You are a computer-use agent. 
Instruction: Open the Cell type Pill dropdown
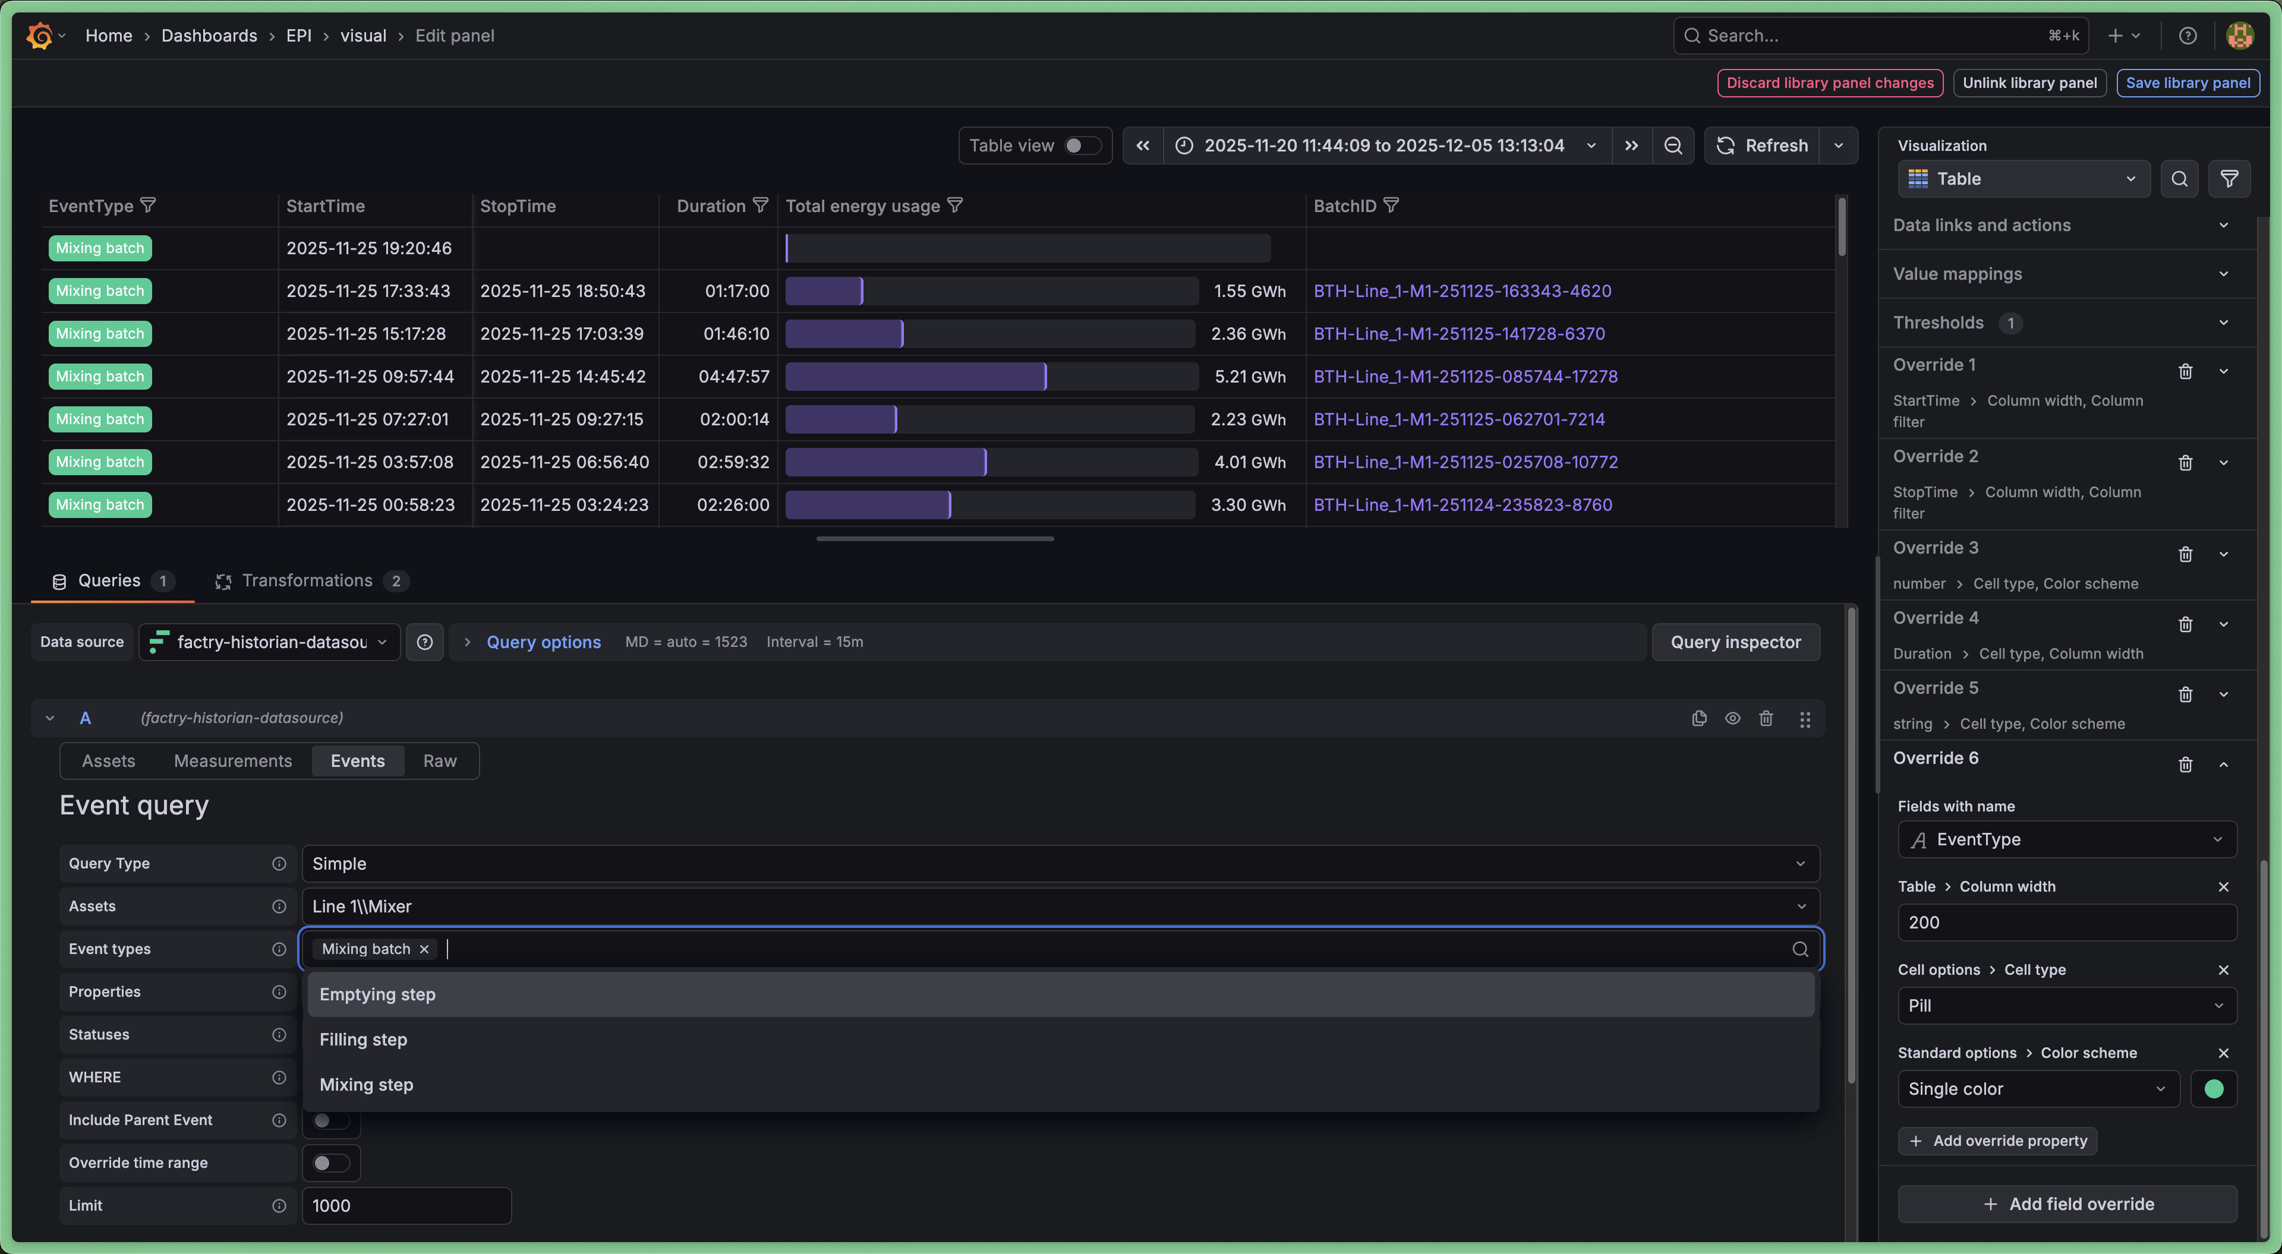2066,1005
